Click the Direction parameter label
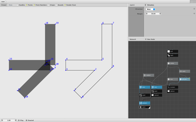 (x=139, y=9)
